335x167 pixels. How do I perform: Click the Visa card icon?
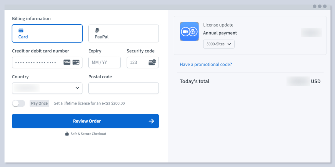[x=67, y=62]
